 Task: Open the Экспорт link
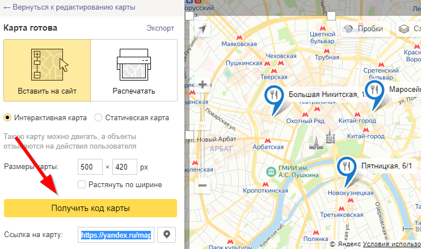click(x=161, y=28)
